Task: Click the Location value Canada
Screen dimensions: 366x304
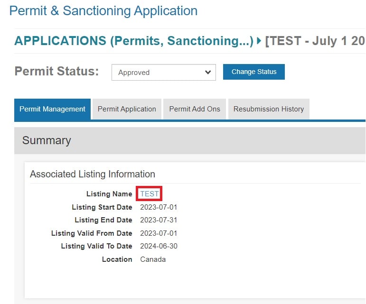Action: (153, 259)
